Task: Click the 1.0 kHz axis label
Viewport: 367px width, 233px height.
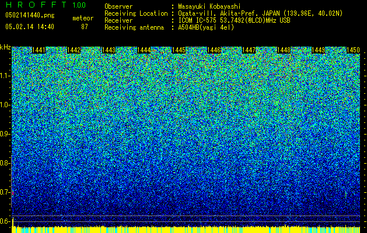Action: [4, 105]
